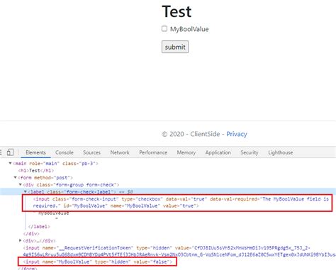Toggle the device toolbar icon in DevTools
This screenshot has height=270, width=336.
click(10, 152)
